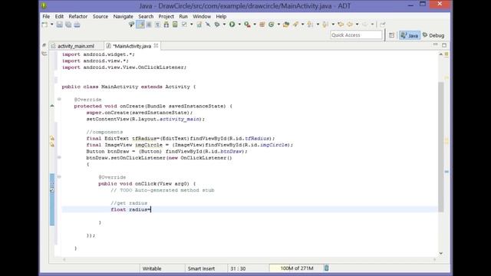491x276 pixels.
Task: Click the warning marker beside imgCircle line
Action: (52, 145)
